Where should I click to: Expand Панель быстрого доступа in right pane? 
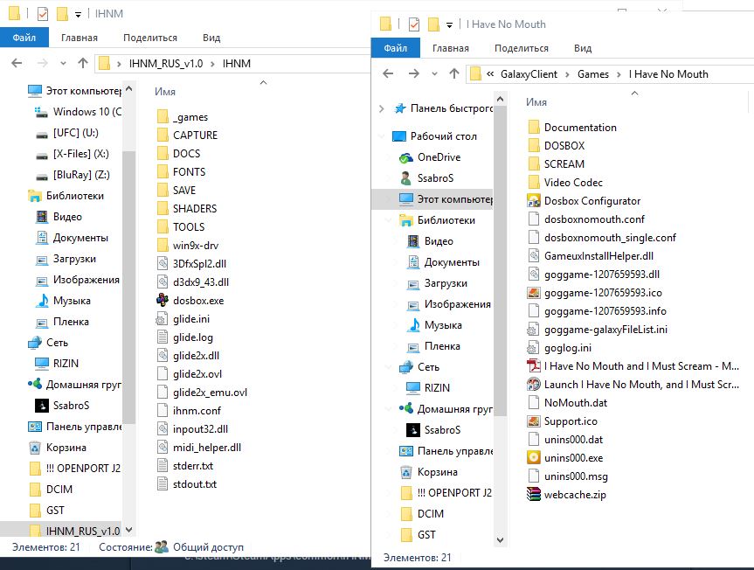point(381,108)
